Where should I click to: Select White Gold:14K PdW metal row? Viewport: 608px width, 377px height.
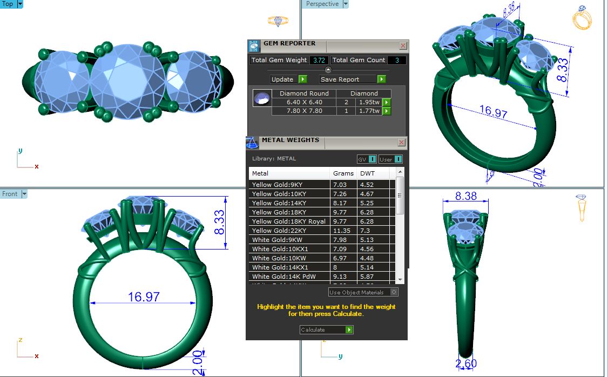coord(289,277)
